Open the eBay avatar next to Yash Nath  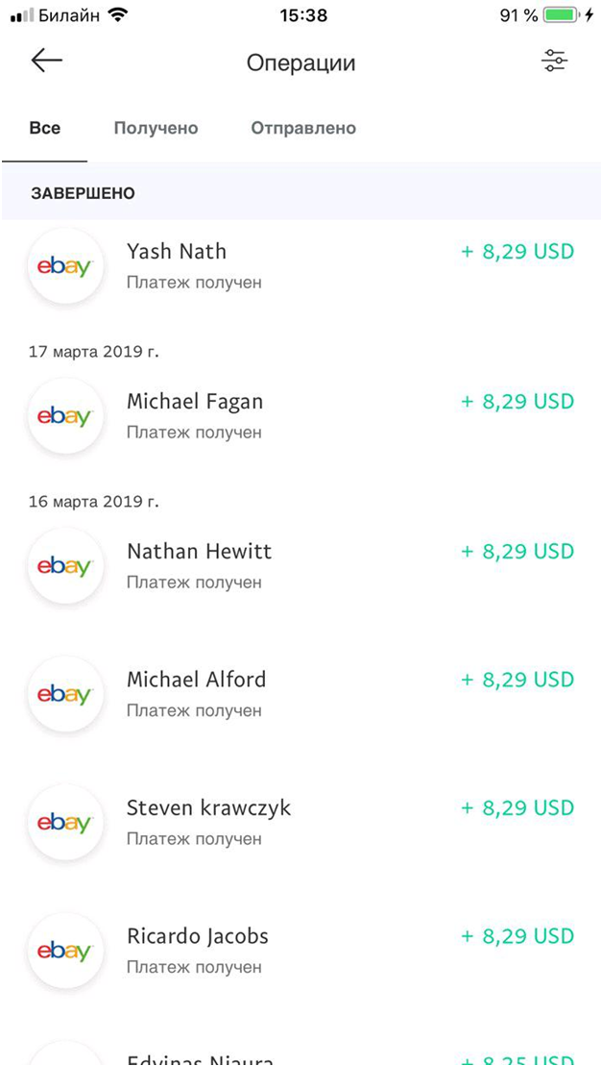pyautogui.click(x=65, y=266)
